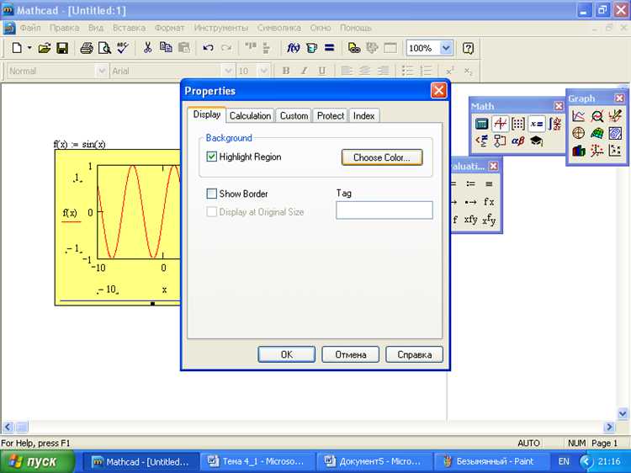The height and width of the screenshot is (473, 631).
Task: Insert X-Y plot from Graph palette
Action: coord(578,116)
